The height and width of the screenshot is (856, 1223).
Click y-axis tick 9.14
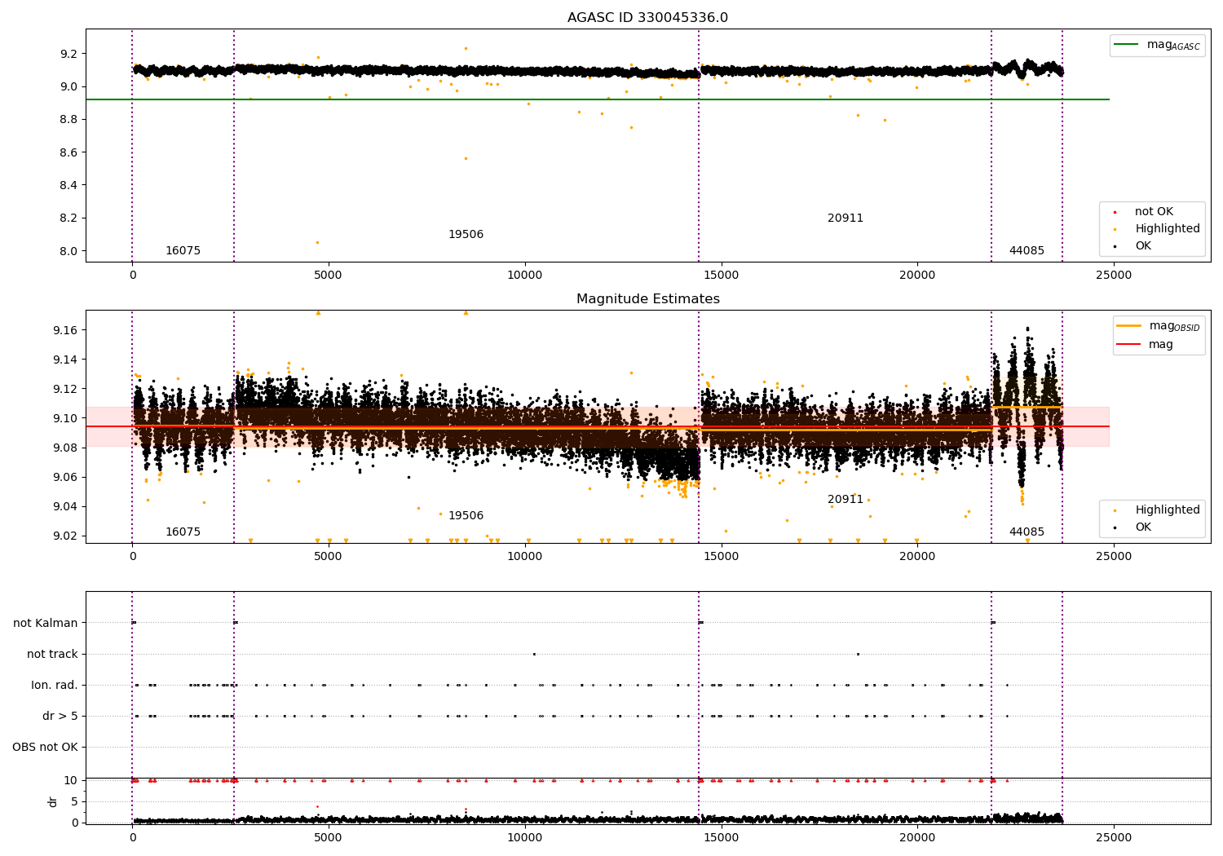(x=65, y=360)
